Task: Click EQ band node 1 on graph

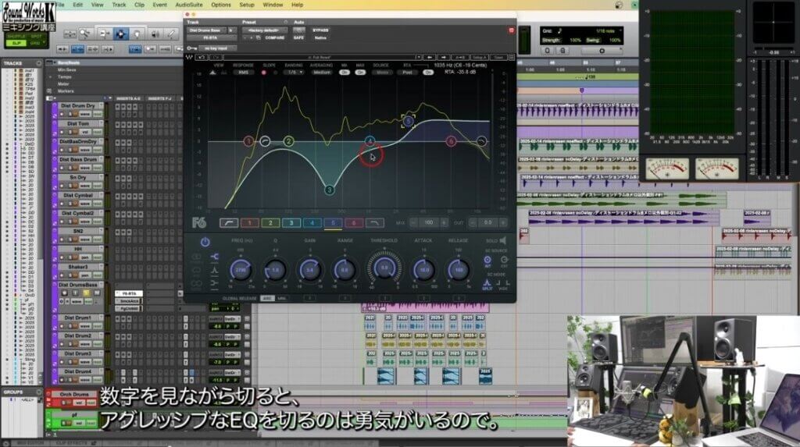Action: [248, 141]
